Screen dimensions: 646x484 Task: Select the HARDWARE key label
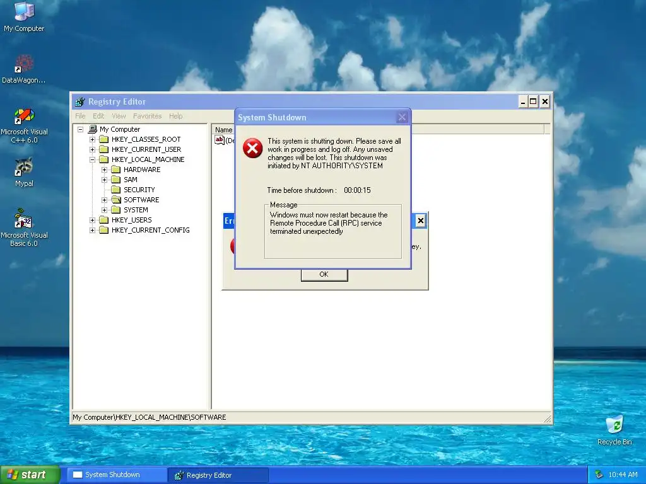[x=142, y=170]
